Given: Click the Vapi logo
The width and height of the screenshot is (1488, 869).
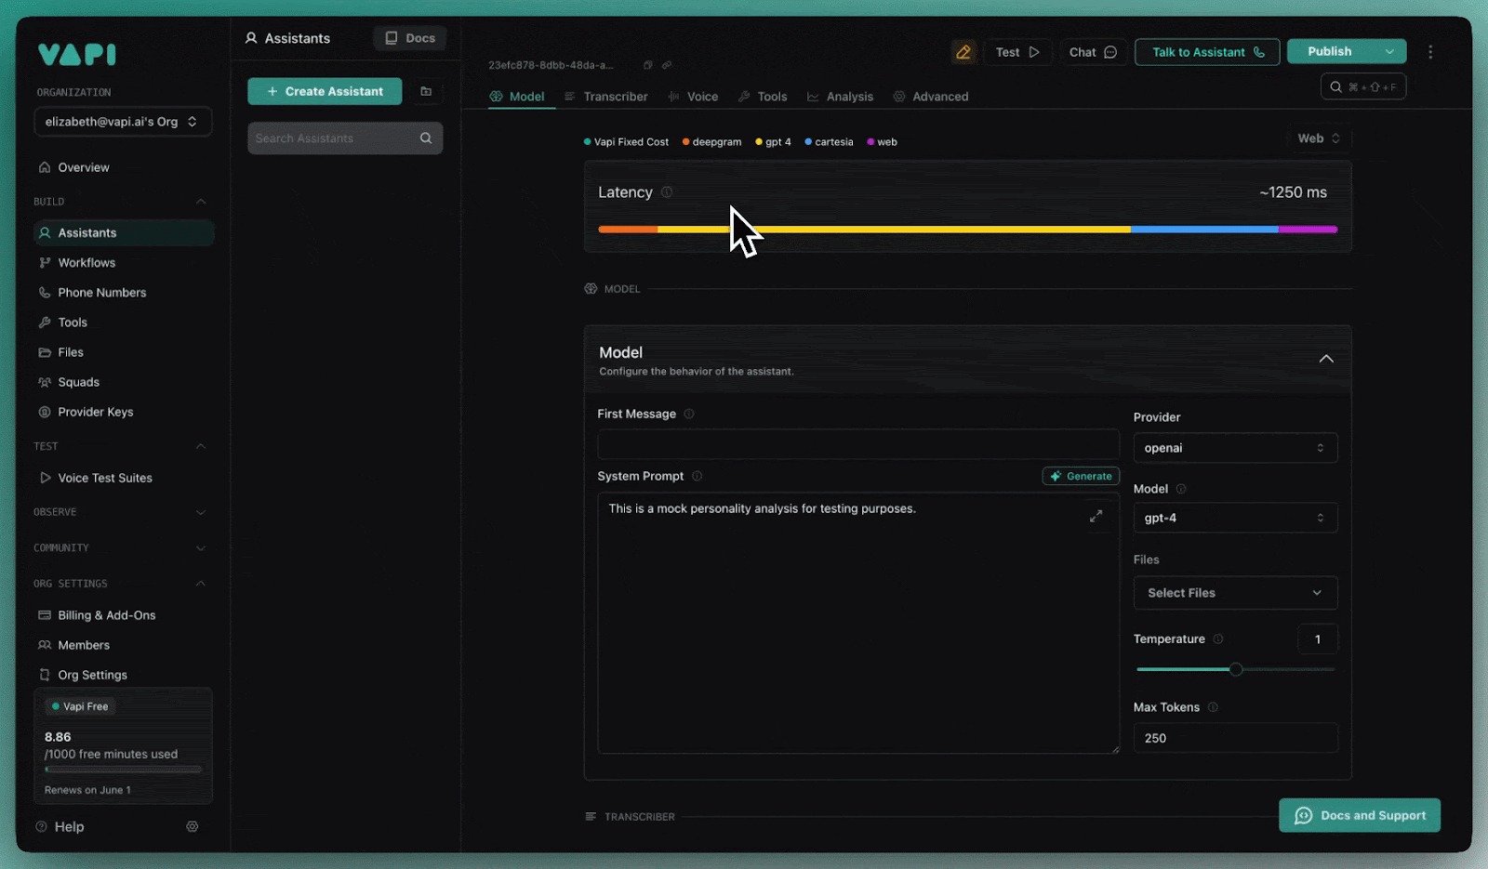Looking at the screenshot, I should point(77,54).
